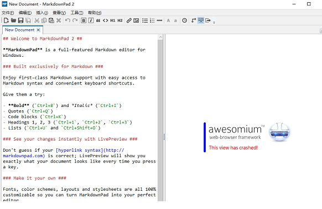Open the toolbar overflow options arrow
322x209 pixels.
(x=214, y=22)
